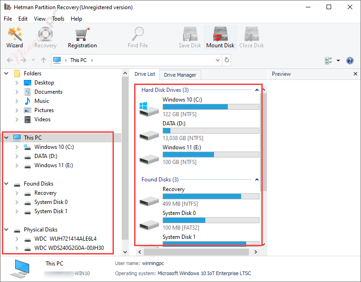This screenshot has height=282, width=361.
Task: Select System Disk 1 in the tree
Action: tap(51, 211)
